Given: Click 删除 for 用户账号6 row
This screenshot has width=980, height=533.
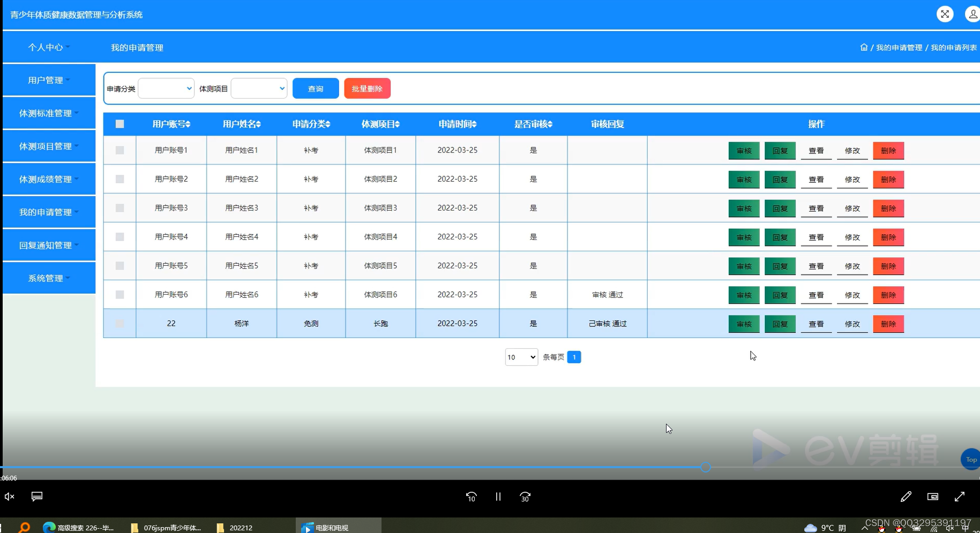Looking at the screenshot, I should pyautogui.click(x=888, y=295).
